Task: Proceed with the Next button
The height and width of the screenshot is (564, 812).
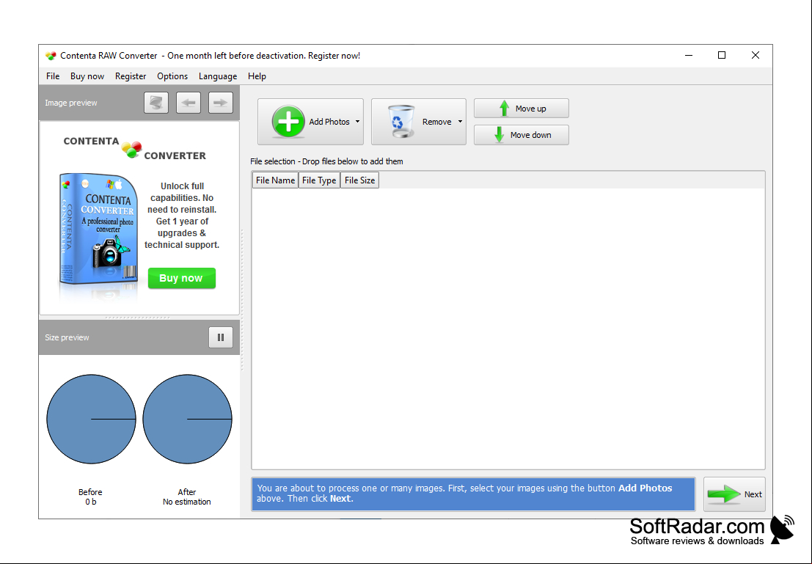Action: (734, 494)
